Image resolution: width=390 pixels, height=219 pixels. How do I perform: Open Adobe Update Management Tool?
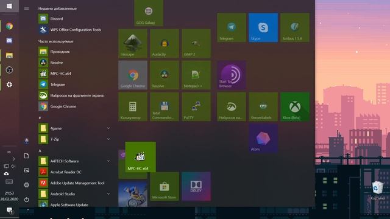point(74,183)
